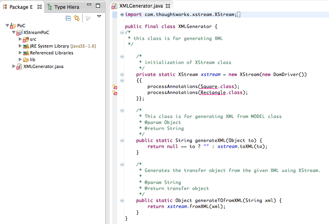This screenshot has width=329, height=224.
Task: Collapse the generateXML method fold marker
Action: [x=122, y=140]
